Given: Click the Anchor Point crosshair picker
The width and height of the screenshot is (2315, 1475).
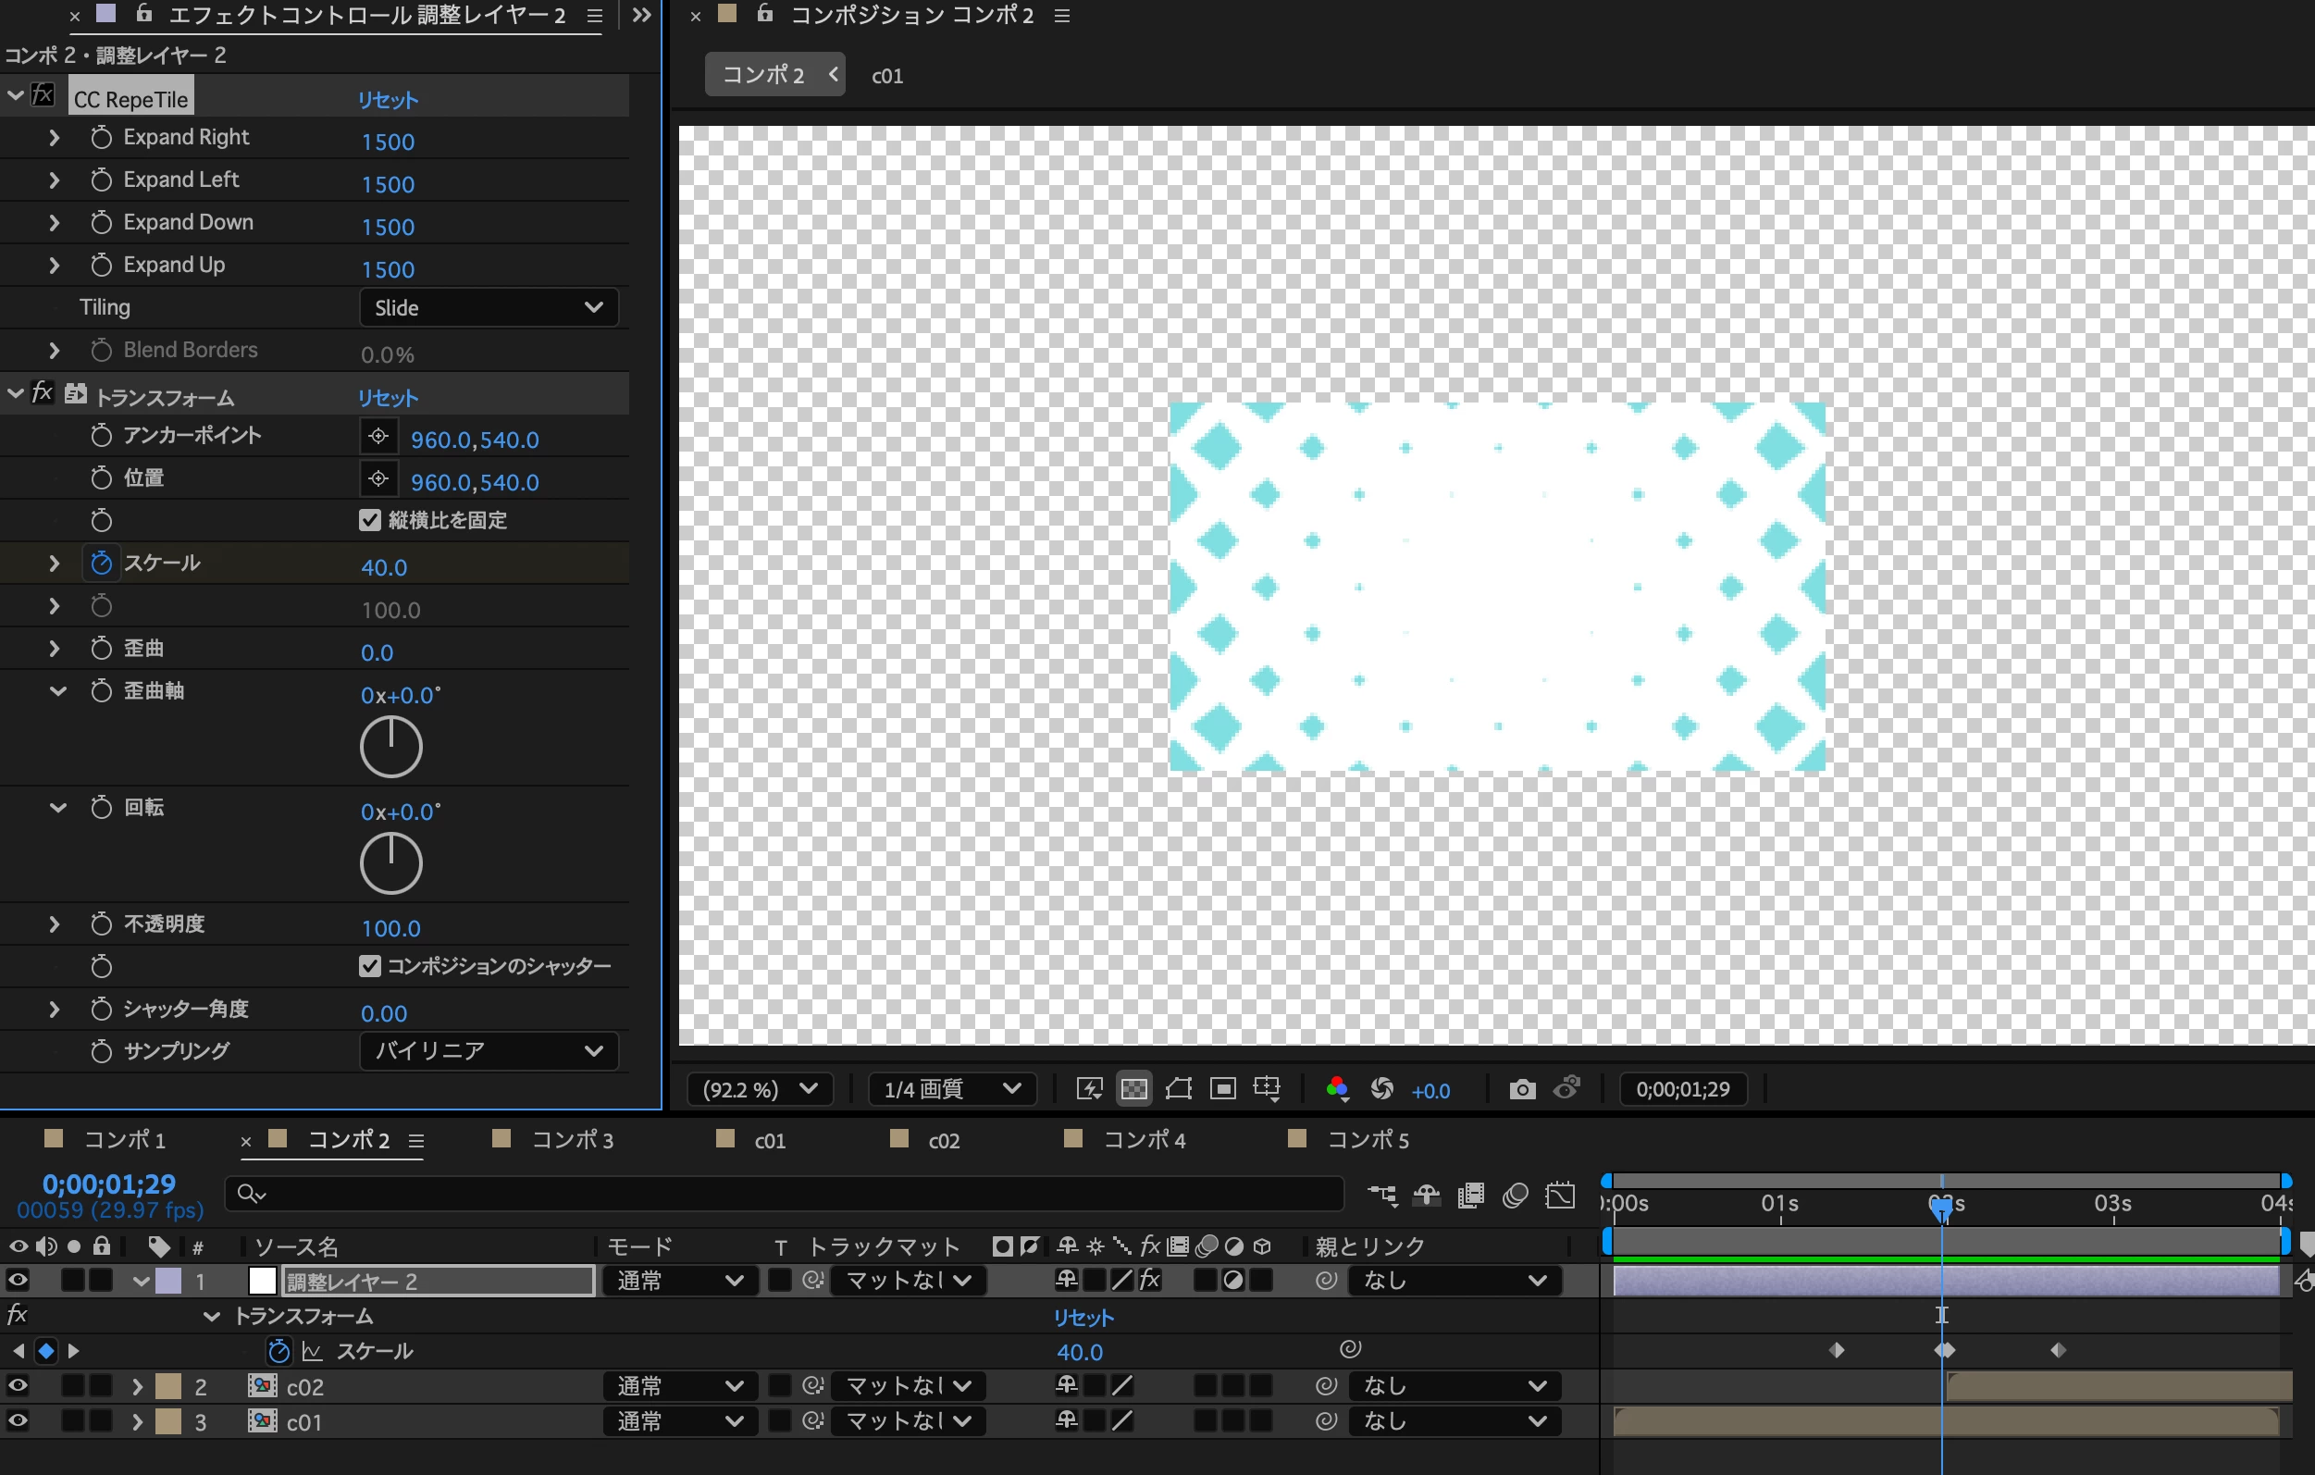Looking at the screenshot, I should [x=378, y=437].
